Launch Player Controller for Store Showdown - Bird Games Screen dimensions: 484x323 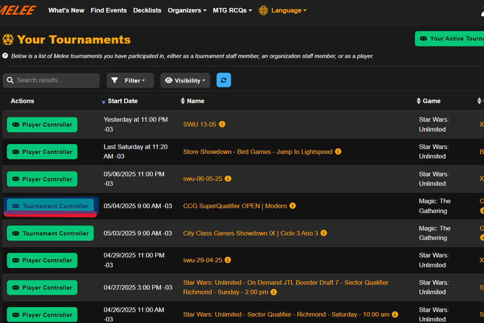[x=42, y=152]
